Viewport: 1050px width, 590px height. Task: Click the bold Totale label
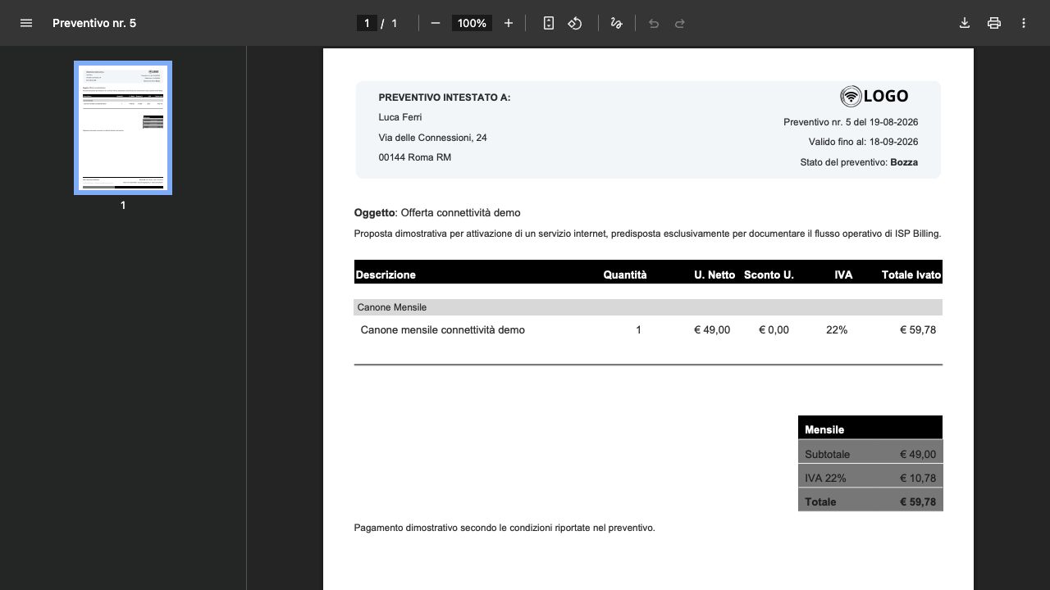pyautogui.click(x=820, y=501)
